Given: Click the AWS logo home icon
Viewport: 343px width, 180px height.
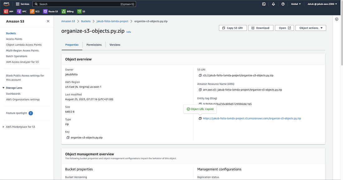Looking at the screenshot, I should [x=7, y=4].
